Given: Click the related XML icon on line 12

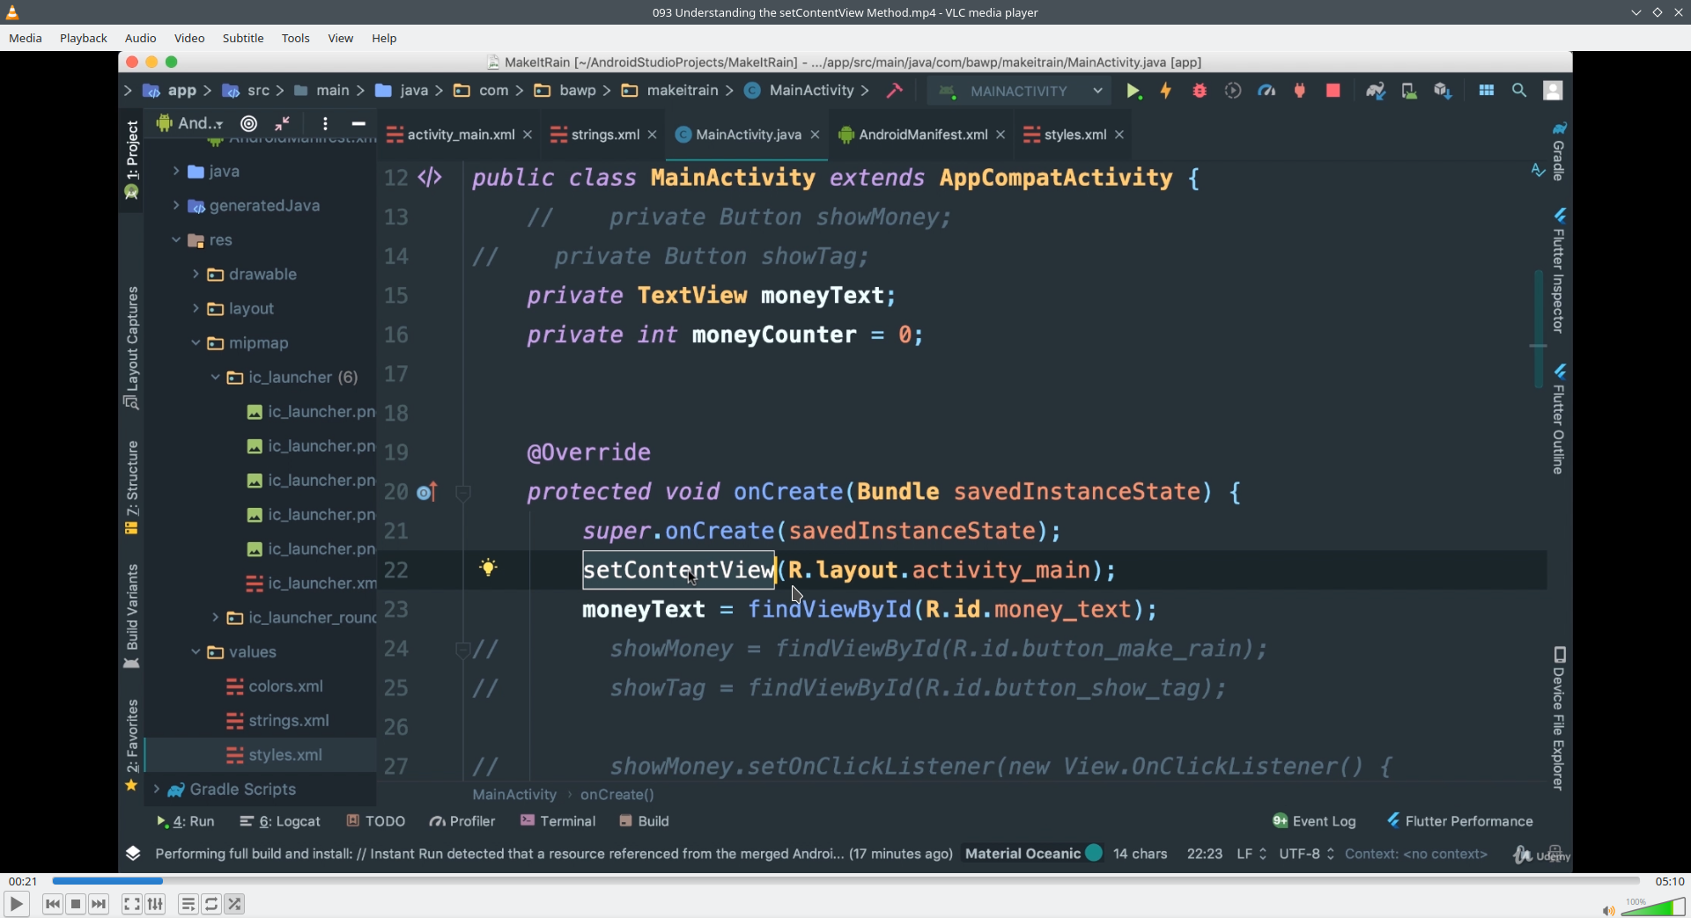Looking at the screenshot, I should pos(430,178).
